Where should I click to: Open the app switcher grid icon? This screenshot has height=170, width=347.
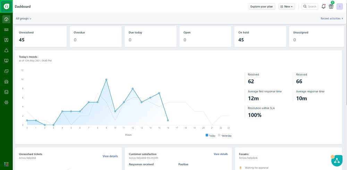(x=6, y=164)
